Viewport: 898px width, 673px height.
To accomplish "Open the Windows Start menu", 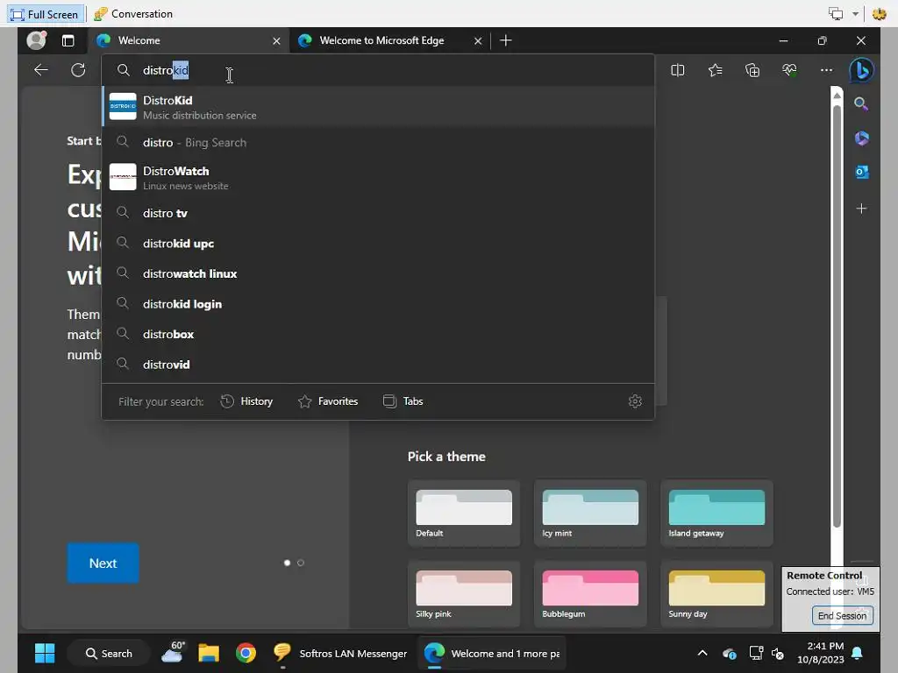I will coord(45,653).
